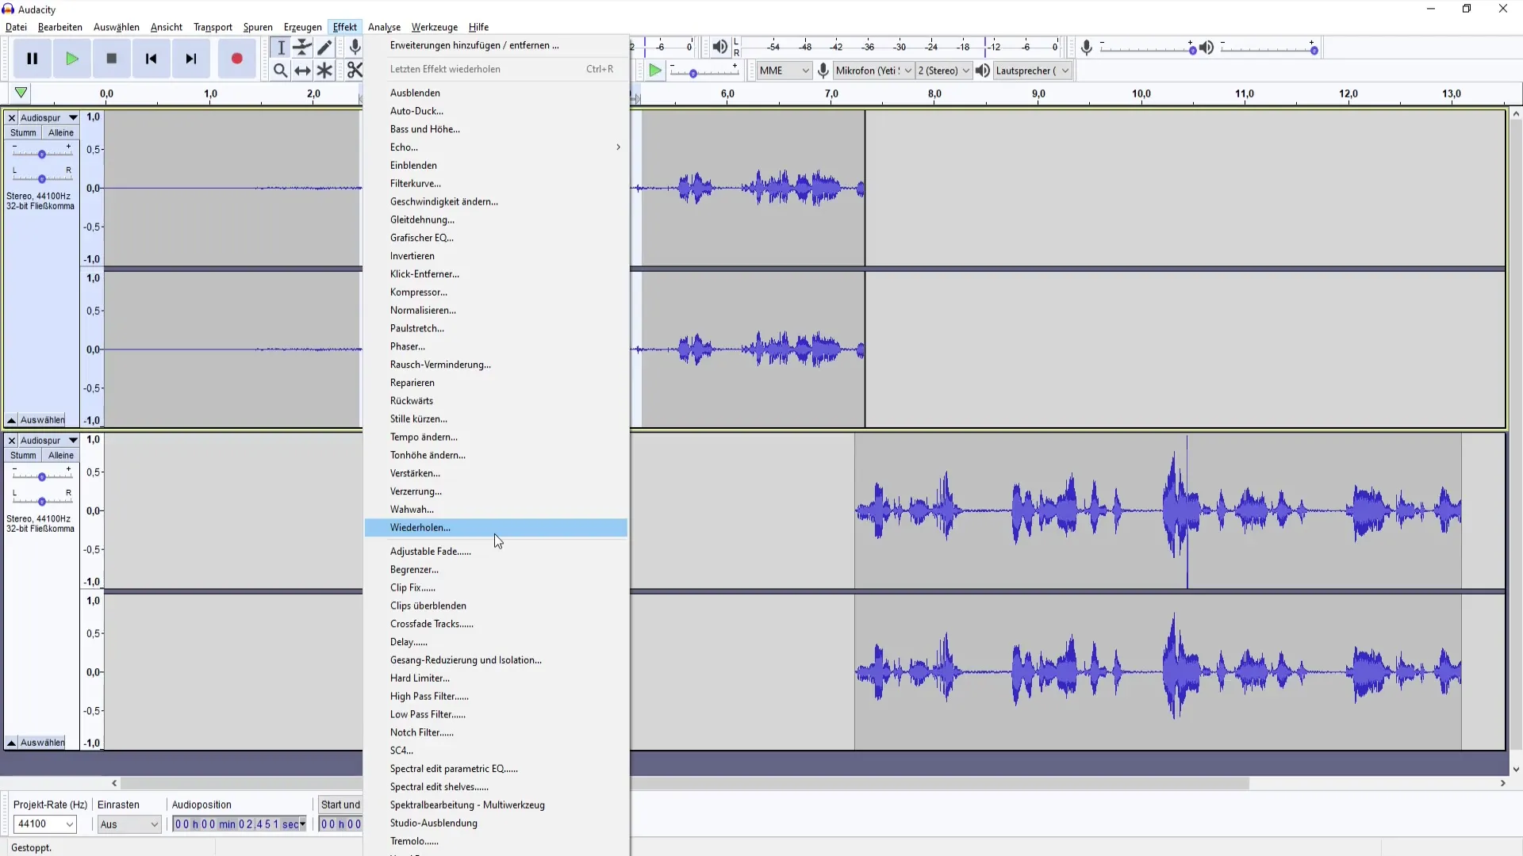1523x856 pixels.
Task: Click the second track pan slider
Action: pyautogui.click(x=41, y=500)
